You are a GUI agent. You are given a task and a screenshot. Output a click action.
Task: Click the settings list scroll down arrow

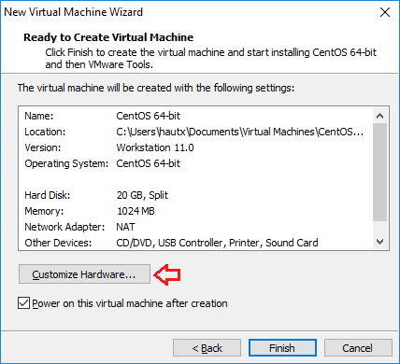click(379, 242)
